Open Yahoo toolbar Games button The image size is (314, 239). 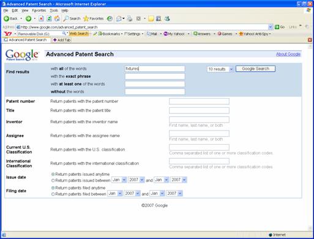pos(225,34)
